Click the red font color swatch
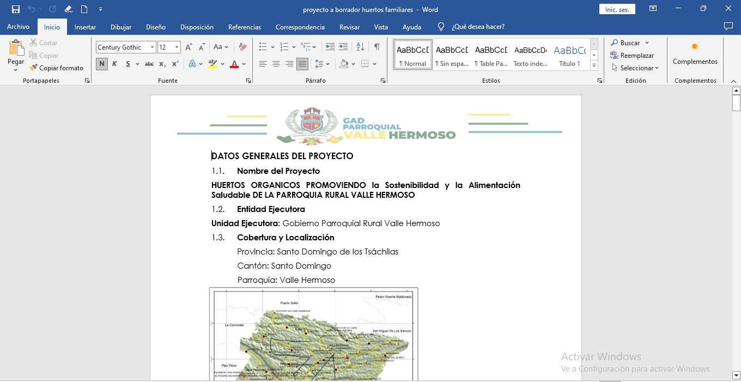Viewport: 741px width, 382px height. (x=234, y=64)
